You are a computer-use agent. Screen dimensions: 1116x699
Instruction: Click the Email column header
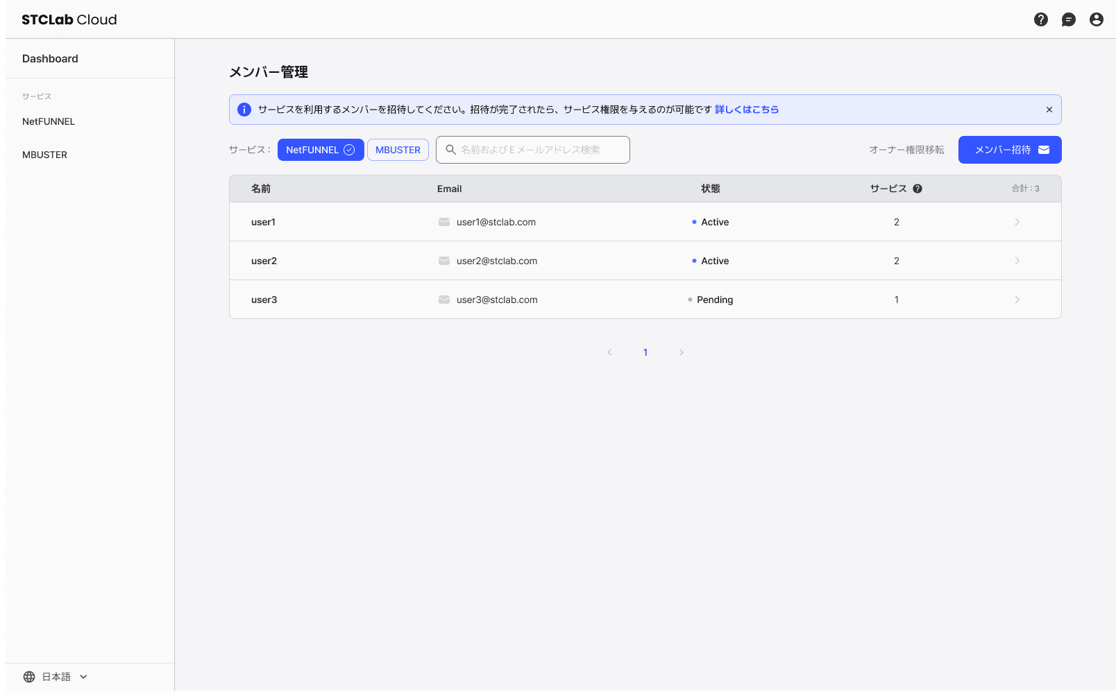(x=449, y=189)
